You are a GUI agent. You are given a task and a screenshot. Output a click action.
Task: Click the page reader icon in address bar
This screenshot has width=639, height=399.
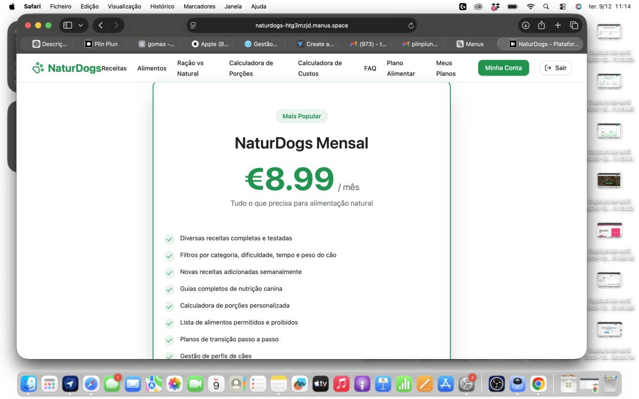coord(193,26)
